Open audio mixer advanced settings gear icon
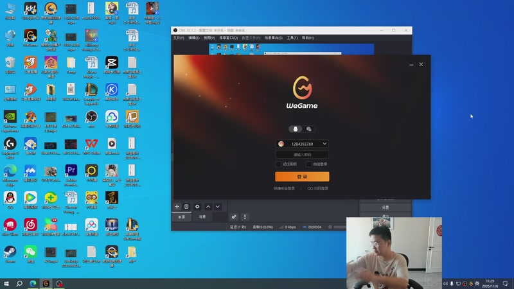The height and width of the screenshot is (289, 514). [x=234, y=217]
